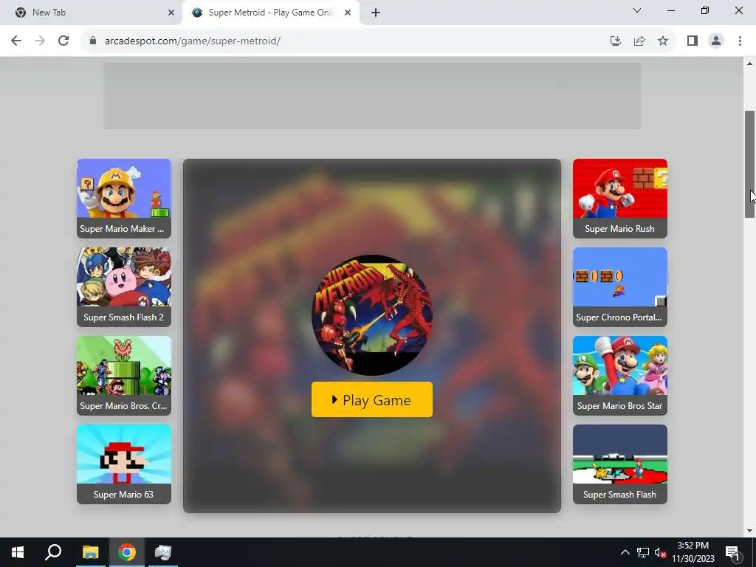Switch to the New Tab tab

tap(94, 13)
